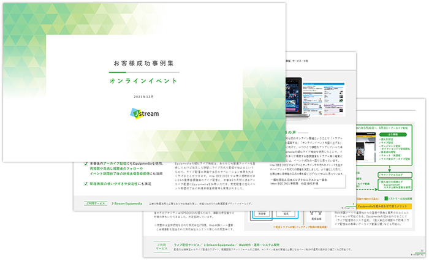Image resolution: width=429 pixels, height=261 pixels.
Task: Click the video screenshot thumbnail on third page
Action: click(x=366, y=148)
